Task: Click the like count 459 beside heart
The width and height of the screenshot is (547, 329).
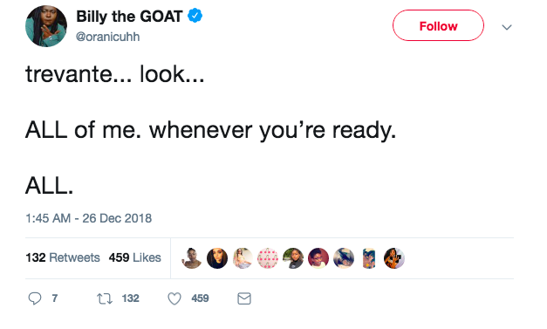Action: coord(200,298)
